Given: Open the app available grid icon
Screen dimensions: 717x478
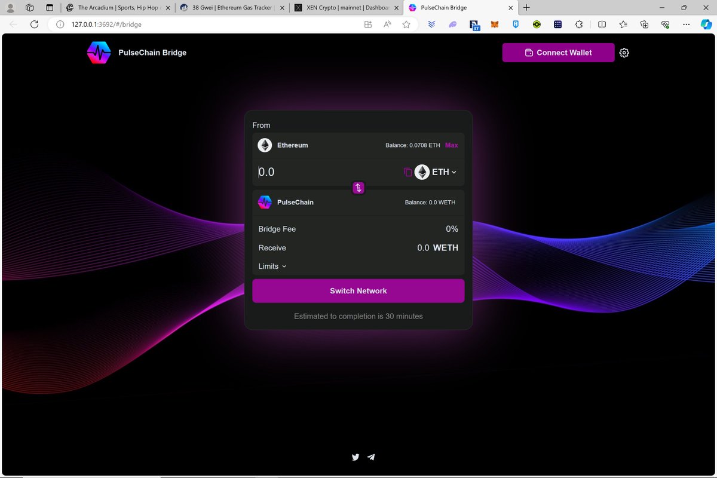Looking at the screenshot, I should (368, 24).
